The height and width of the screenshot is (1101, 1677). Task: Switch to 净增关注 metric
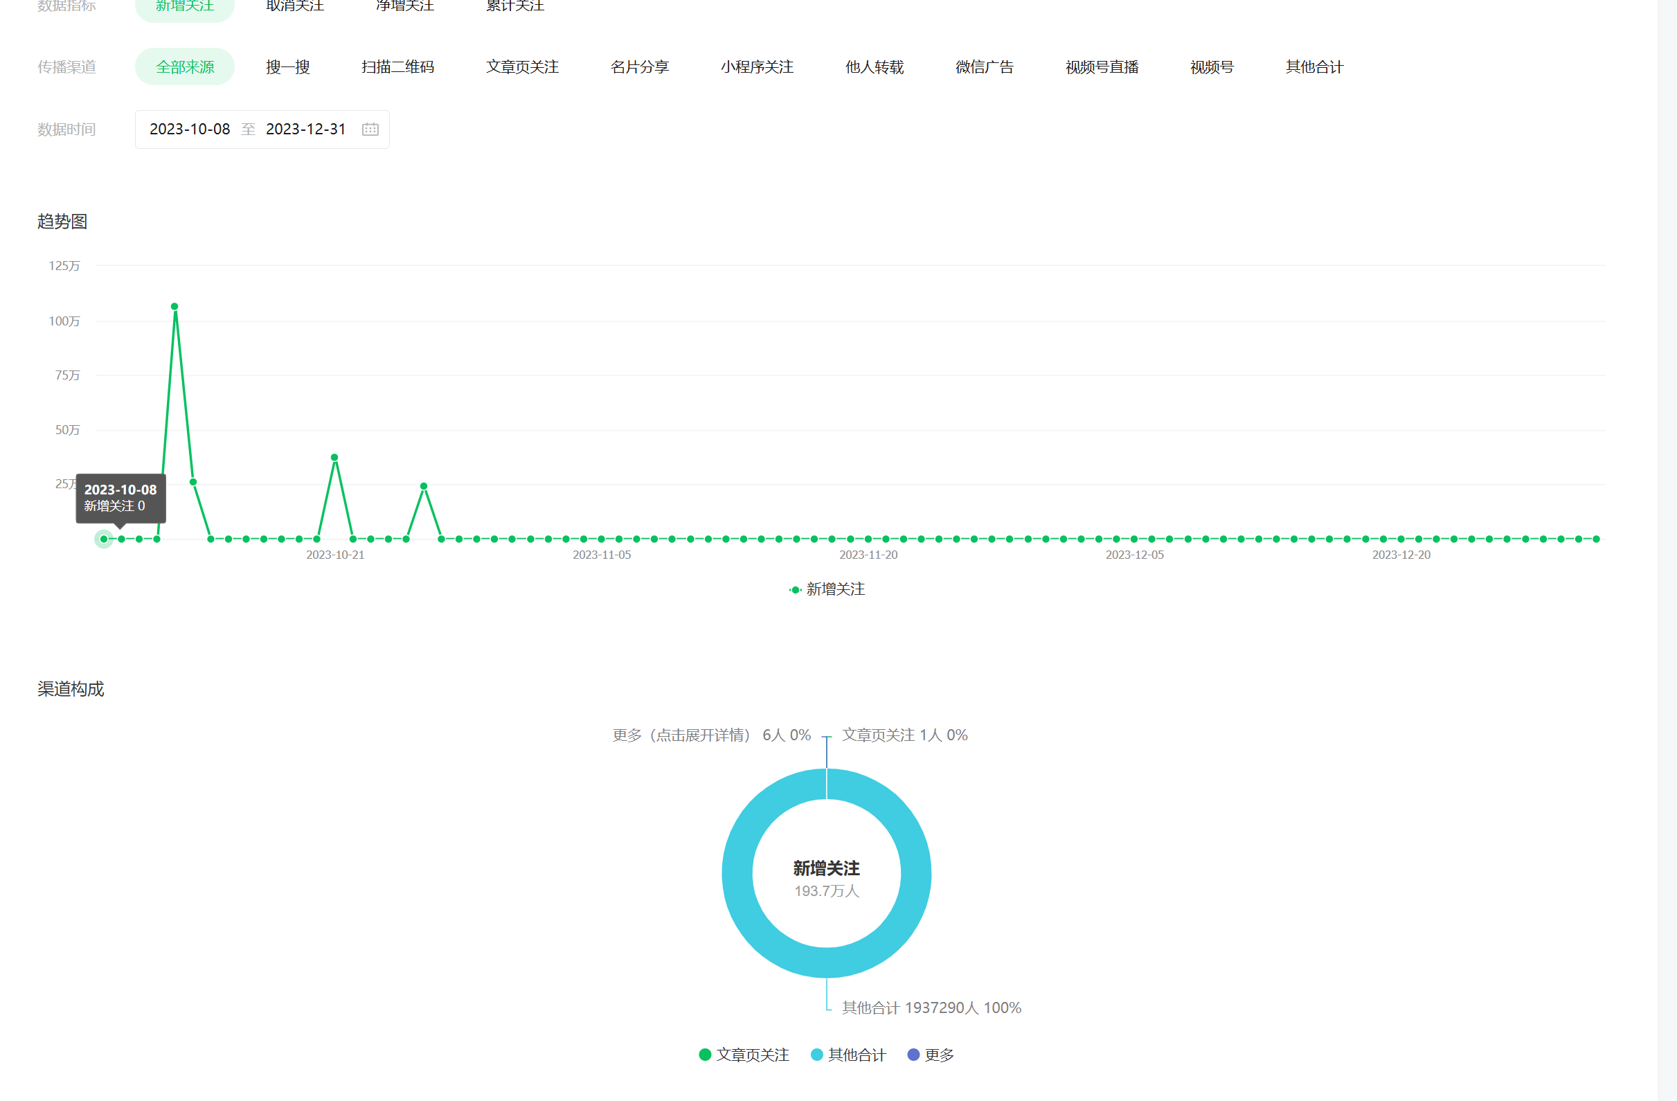(405, 7)
